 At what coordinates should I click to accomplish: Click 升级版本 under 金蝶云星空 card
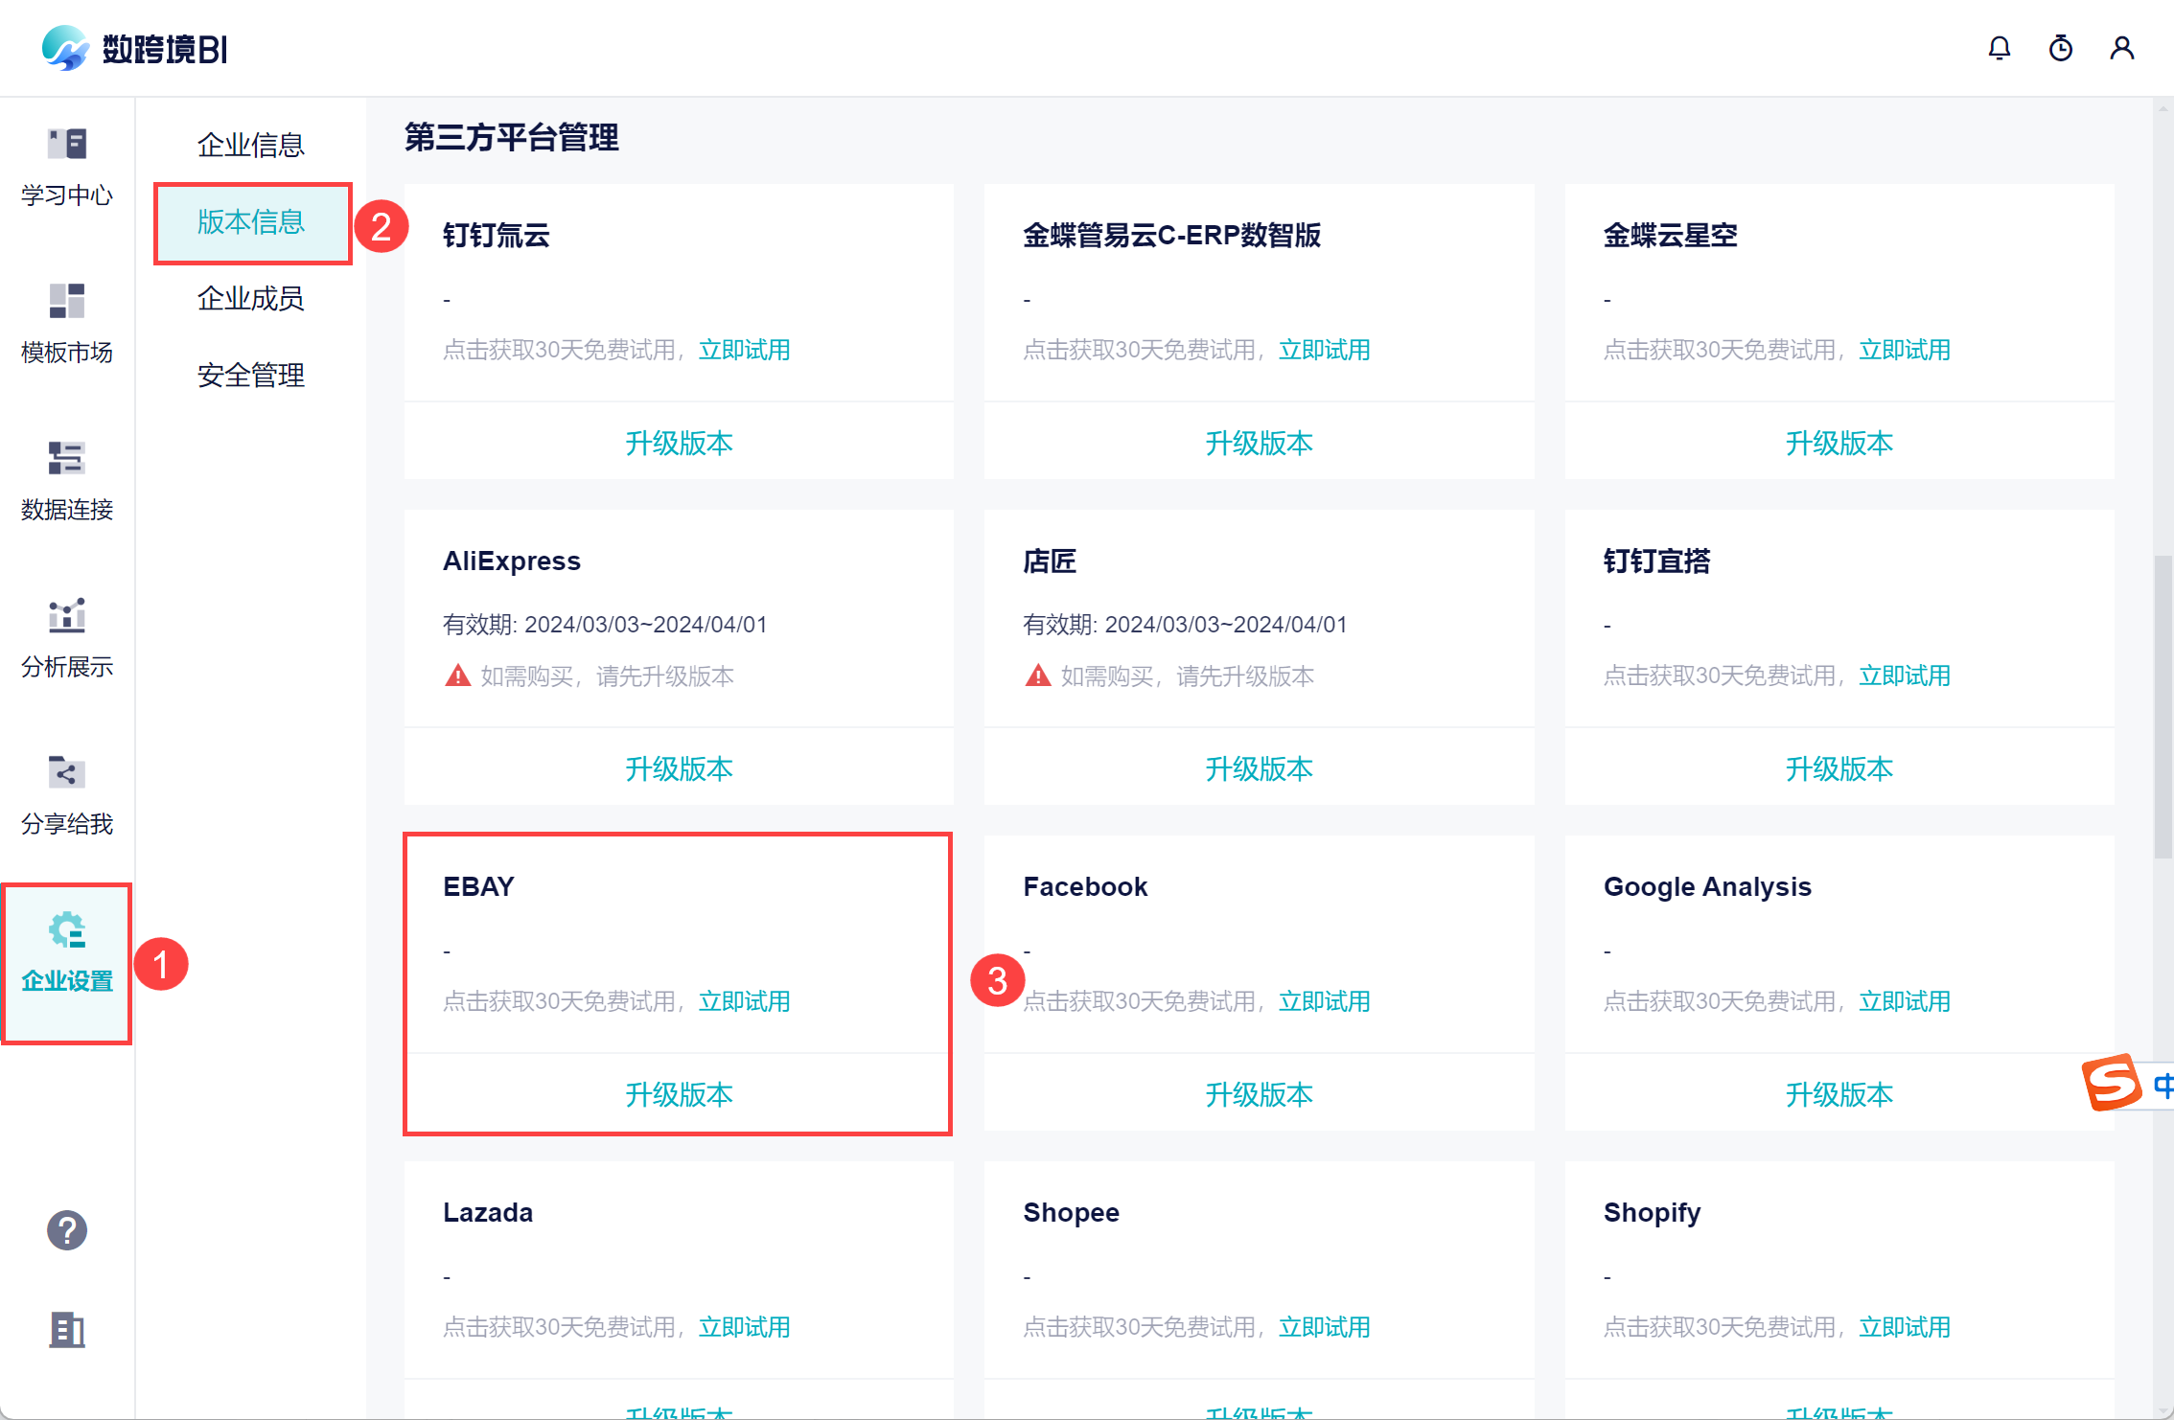(1839, 443)
